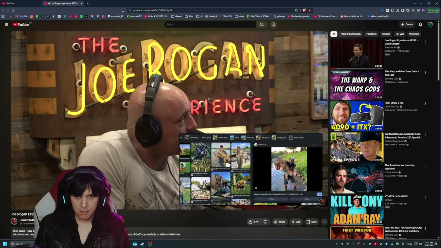Screen dimensions: 441x248
Task: Start voice search with the microphone
Action: pos(274,24)
